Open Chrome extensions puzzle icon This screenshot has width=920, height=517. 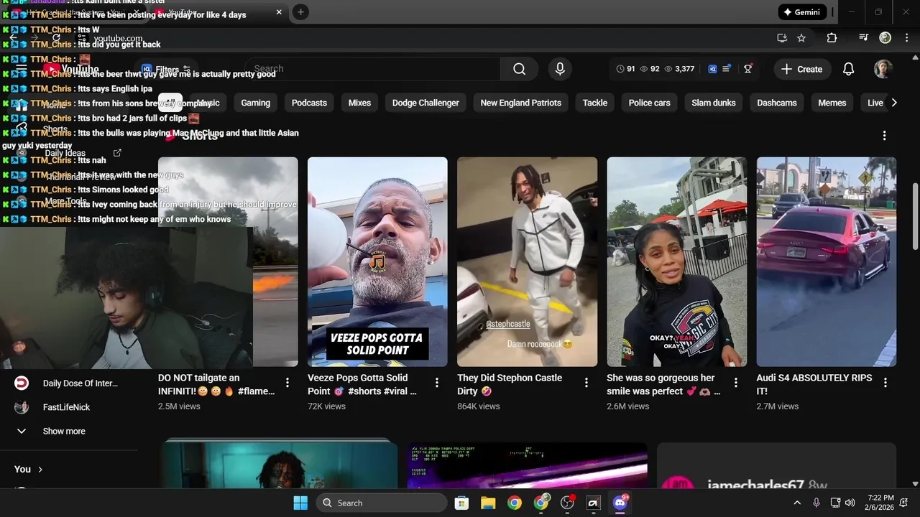[x=832, y=38]
